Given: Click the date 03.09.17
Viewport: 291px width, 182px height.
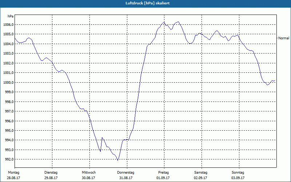Looking at the screenshot, I should click(x=238, y=178).
